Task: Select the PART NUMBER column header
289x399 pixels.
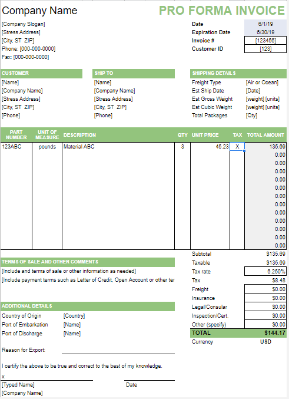Action: (x=16, y=135)
